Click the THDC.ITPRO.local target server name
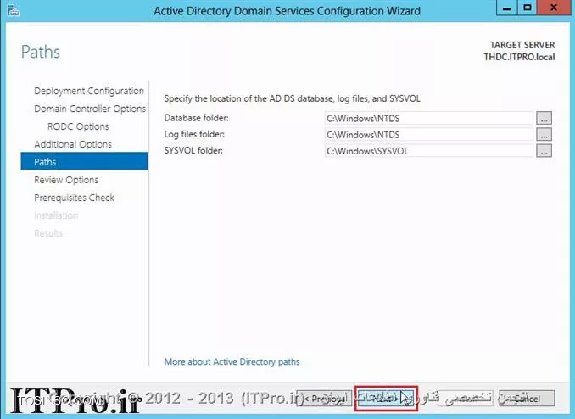Image resolution: width=575 pixels, height=419 pixels. click(519, 57)
